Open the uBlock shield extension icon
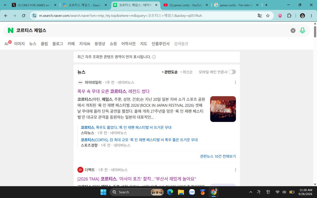The width and height of the screenshot is (317, 198). tap(280, 16)
